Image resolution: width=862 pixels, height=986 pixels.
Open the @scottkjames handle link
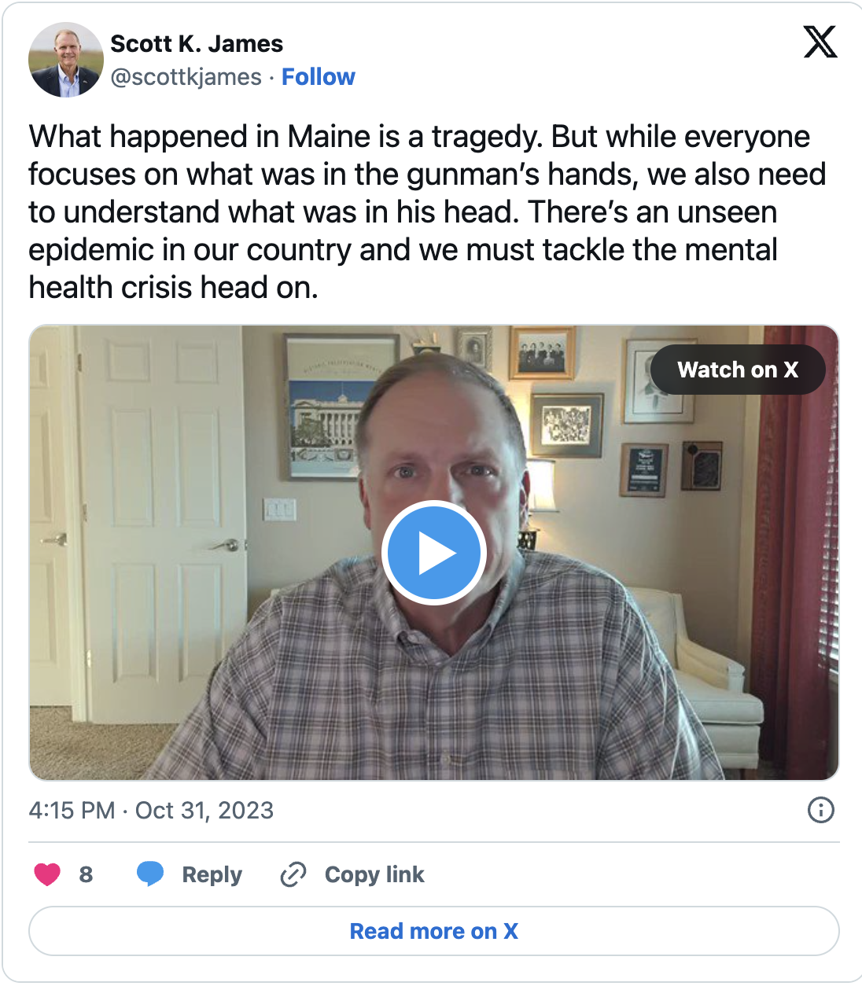(186, 77)
